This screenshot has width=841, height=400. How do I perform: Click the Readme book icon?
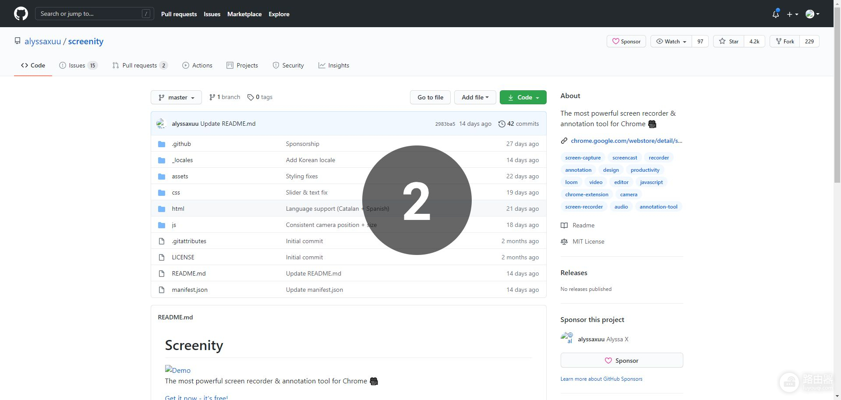click(564, 226)
